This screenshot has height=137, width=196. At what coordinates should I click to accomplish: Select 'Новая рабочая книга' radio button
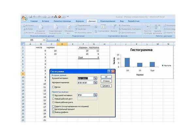53,102
